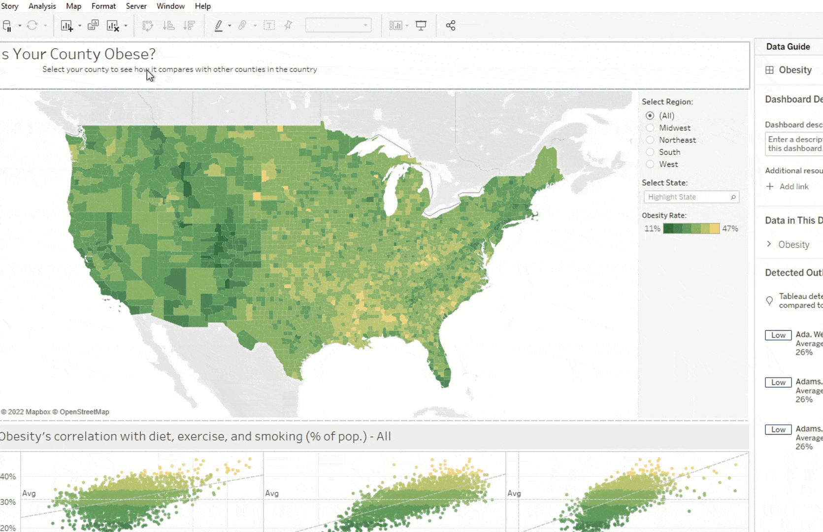Image resolution: width=823 pixels, height=532 pixels.
Task: Click the Share icon in toolbar
Action: [450, 26]
